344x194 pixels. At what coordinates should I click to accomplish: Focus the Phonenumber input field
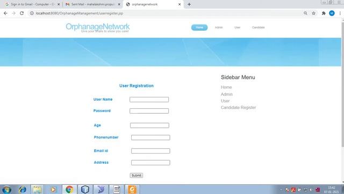(x=150, y=137)
